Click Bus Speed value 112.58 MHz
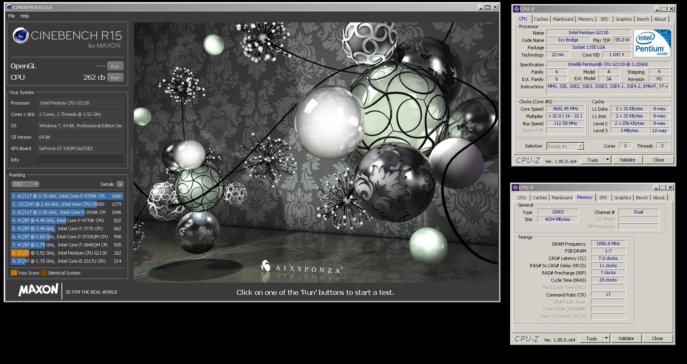 coord(565,123)
